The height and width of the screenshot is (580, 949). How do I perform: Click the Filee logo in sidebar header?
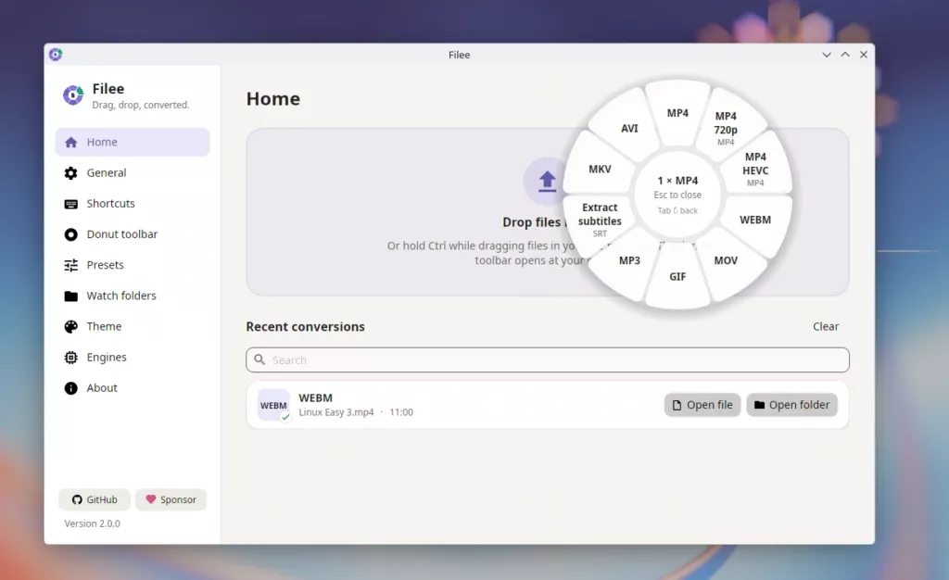[73, 95]
